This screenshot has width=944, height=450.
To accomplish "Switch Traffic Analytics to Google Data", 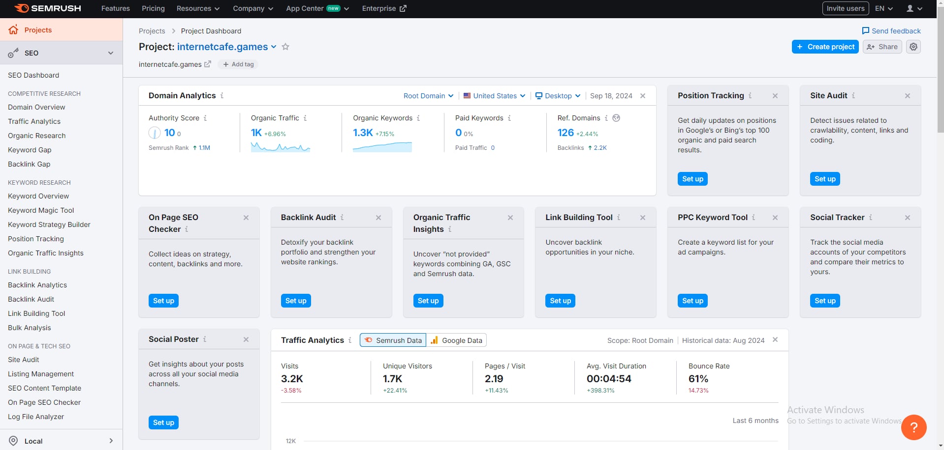I will [456, 340].
